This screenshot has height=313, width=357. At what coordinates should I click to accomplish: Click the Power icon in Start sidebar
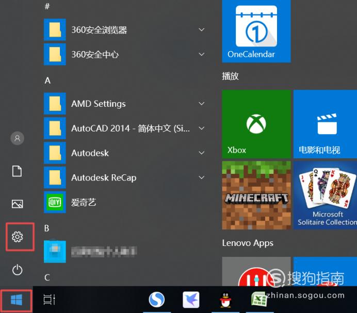point(18,270)
